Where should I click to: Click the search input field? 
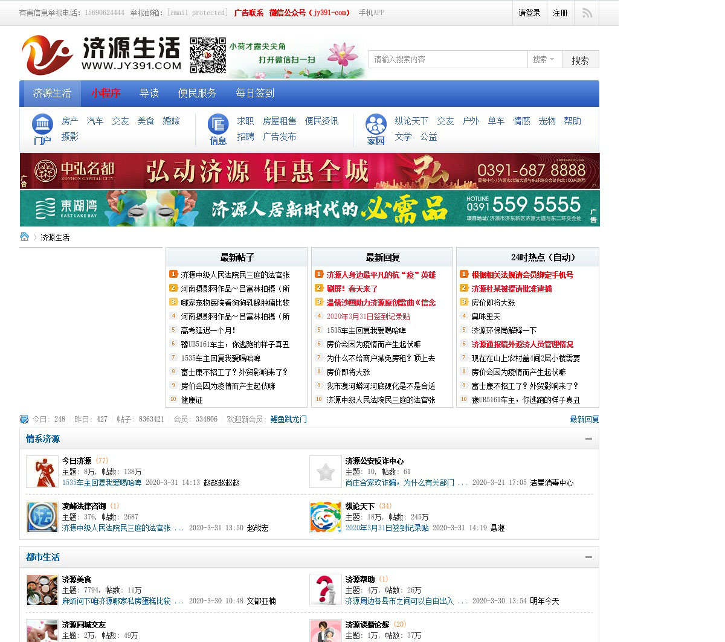click(x=448, y=59)
